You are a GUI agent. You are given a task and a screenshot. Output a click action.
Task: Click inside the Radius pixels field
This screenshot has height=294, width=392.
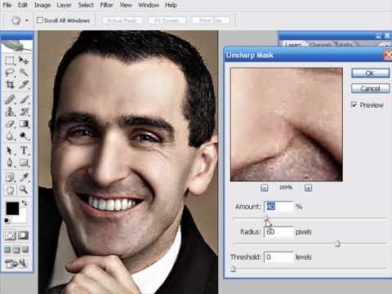pos(278,232)
